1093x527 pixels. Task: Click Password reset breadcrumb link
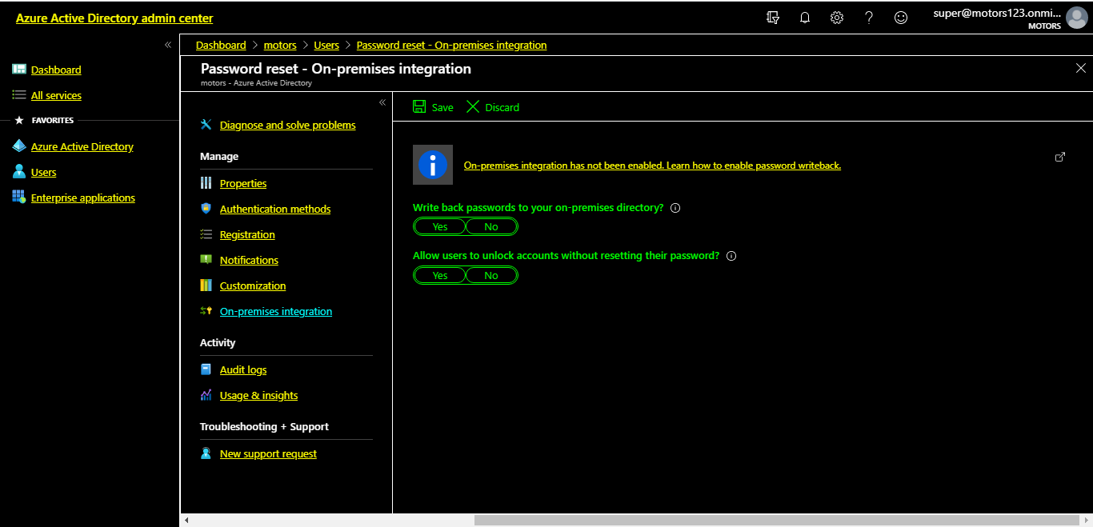tap(451, 45)
